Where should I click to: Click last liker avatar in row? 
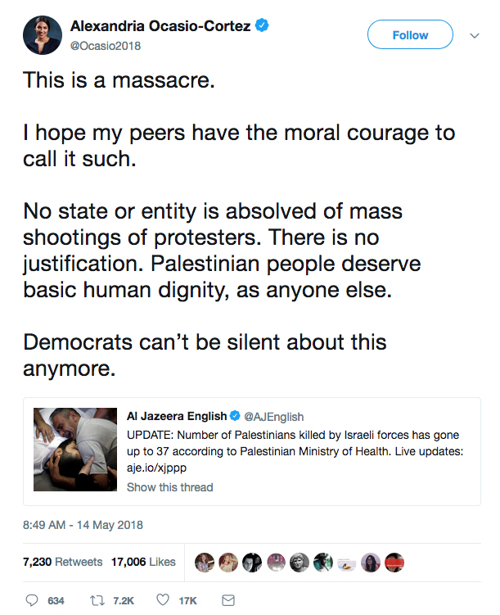394,563
